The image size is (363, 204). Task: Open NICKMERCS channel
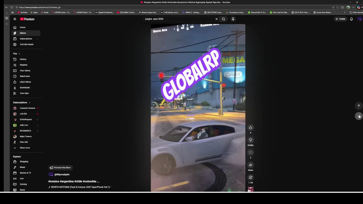click(26, 131)
